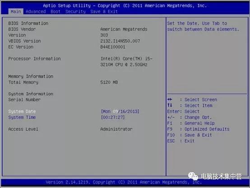Click the Access Level label
The width and height of the screenshot is (250, 188).
(23, 129)
